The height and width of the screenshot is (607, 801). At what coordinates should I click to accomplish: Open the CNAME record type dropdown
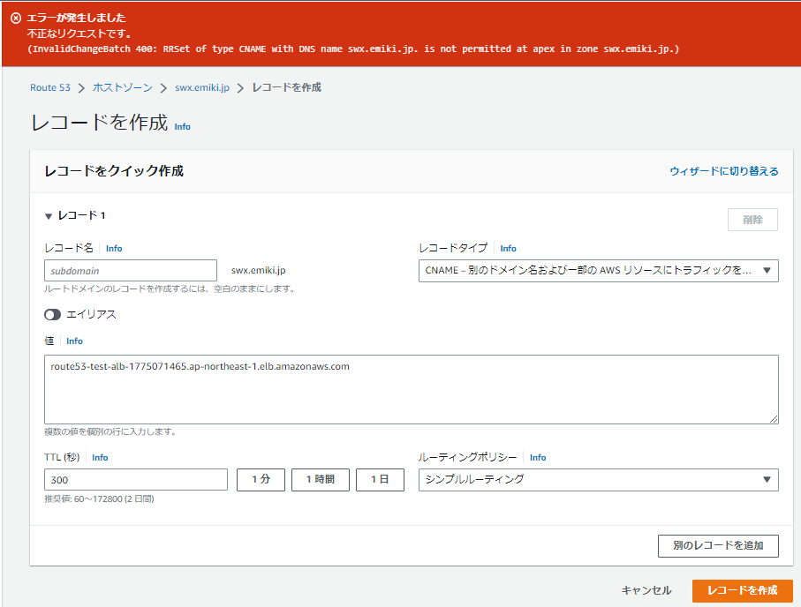(598, 271)
